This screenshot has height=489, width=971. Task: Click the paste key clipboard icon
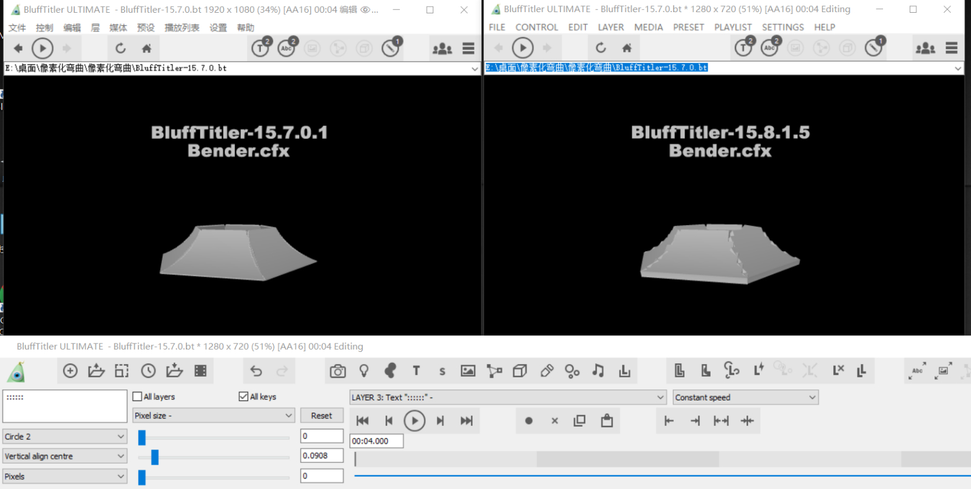coord(607,420)
